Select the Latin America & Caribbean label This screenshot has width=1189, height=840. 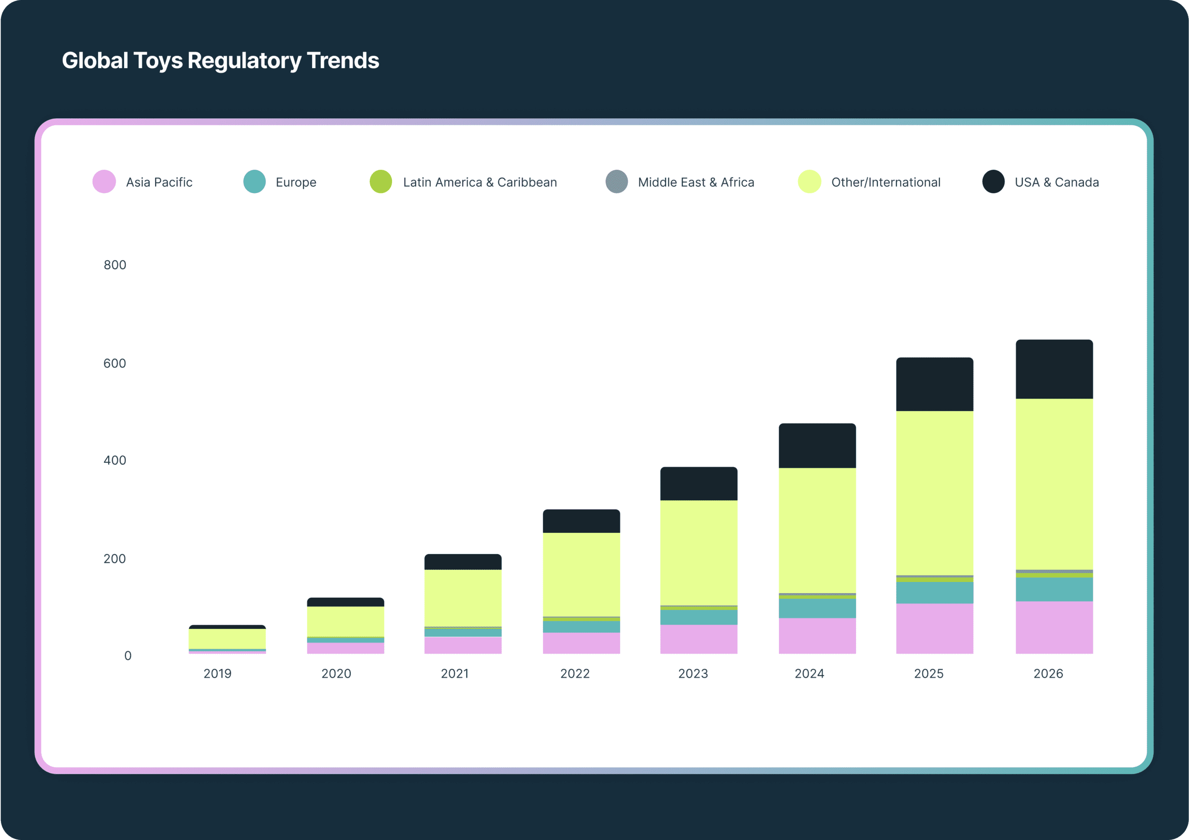click(480, 182)
